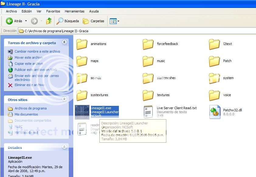Open Documentos compartidos link

tap(33, 120)
